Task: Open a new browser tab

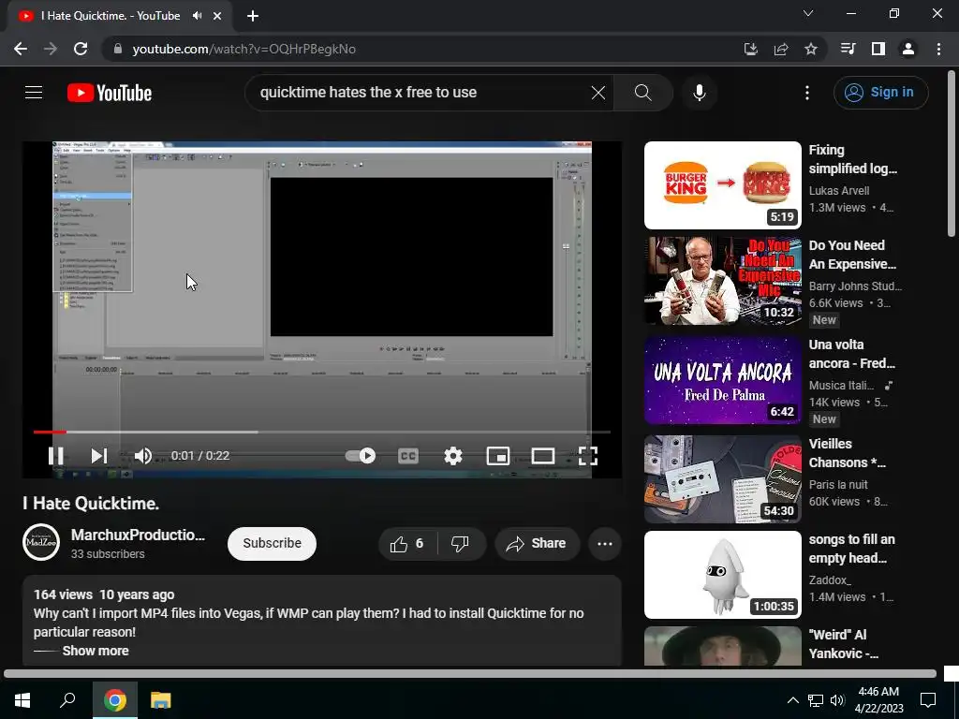Action: [x=253, y=16]
